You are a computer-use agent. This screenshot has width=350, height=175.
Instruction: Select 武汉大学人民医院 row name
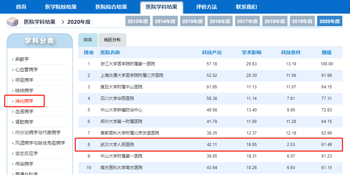117,145
